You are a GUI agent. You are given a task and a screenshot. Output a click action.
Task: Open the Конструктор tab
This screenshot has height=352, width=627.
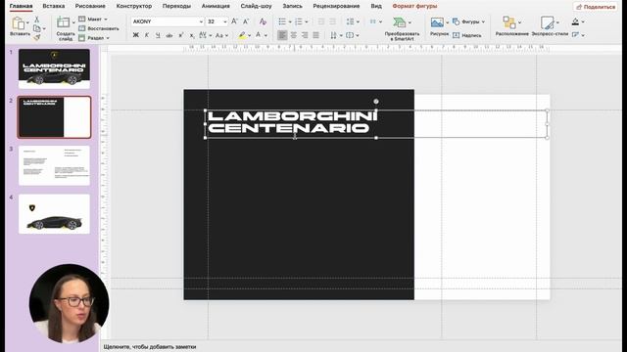coord(134,6)
